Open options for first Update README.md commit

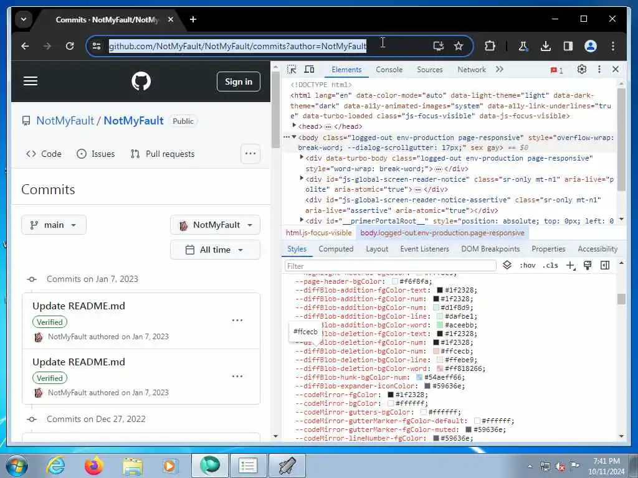[237, 321]
